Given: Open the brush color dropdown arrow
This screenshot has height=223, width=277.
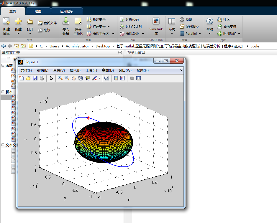Looking at the screenshot, I should (100, 78).
